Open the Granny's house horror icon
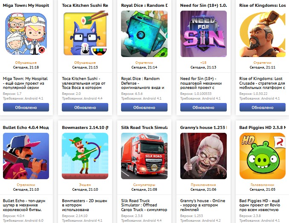 tap(203, 156)
